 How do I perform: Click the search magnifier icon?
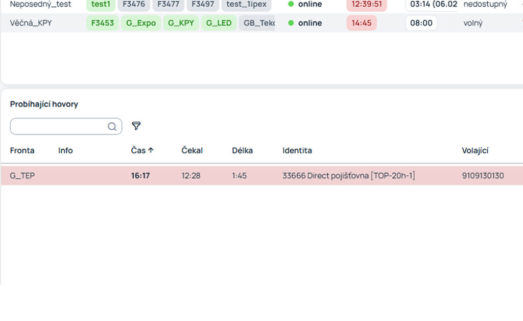[x=112, y=126]
